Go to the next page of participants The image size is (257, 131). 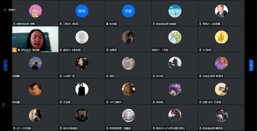(251, 65)
